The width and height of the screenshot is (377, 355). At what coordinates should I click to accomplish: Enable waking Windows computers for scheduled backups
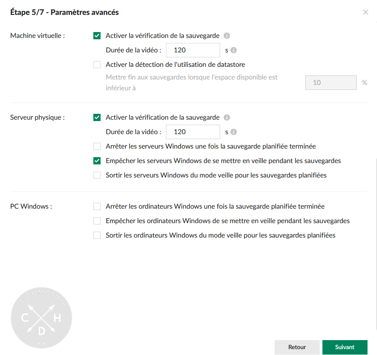tap(97, 235)
